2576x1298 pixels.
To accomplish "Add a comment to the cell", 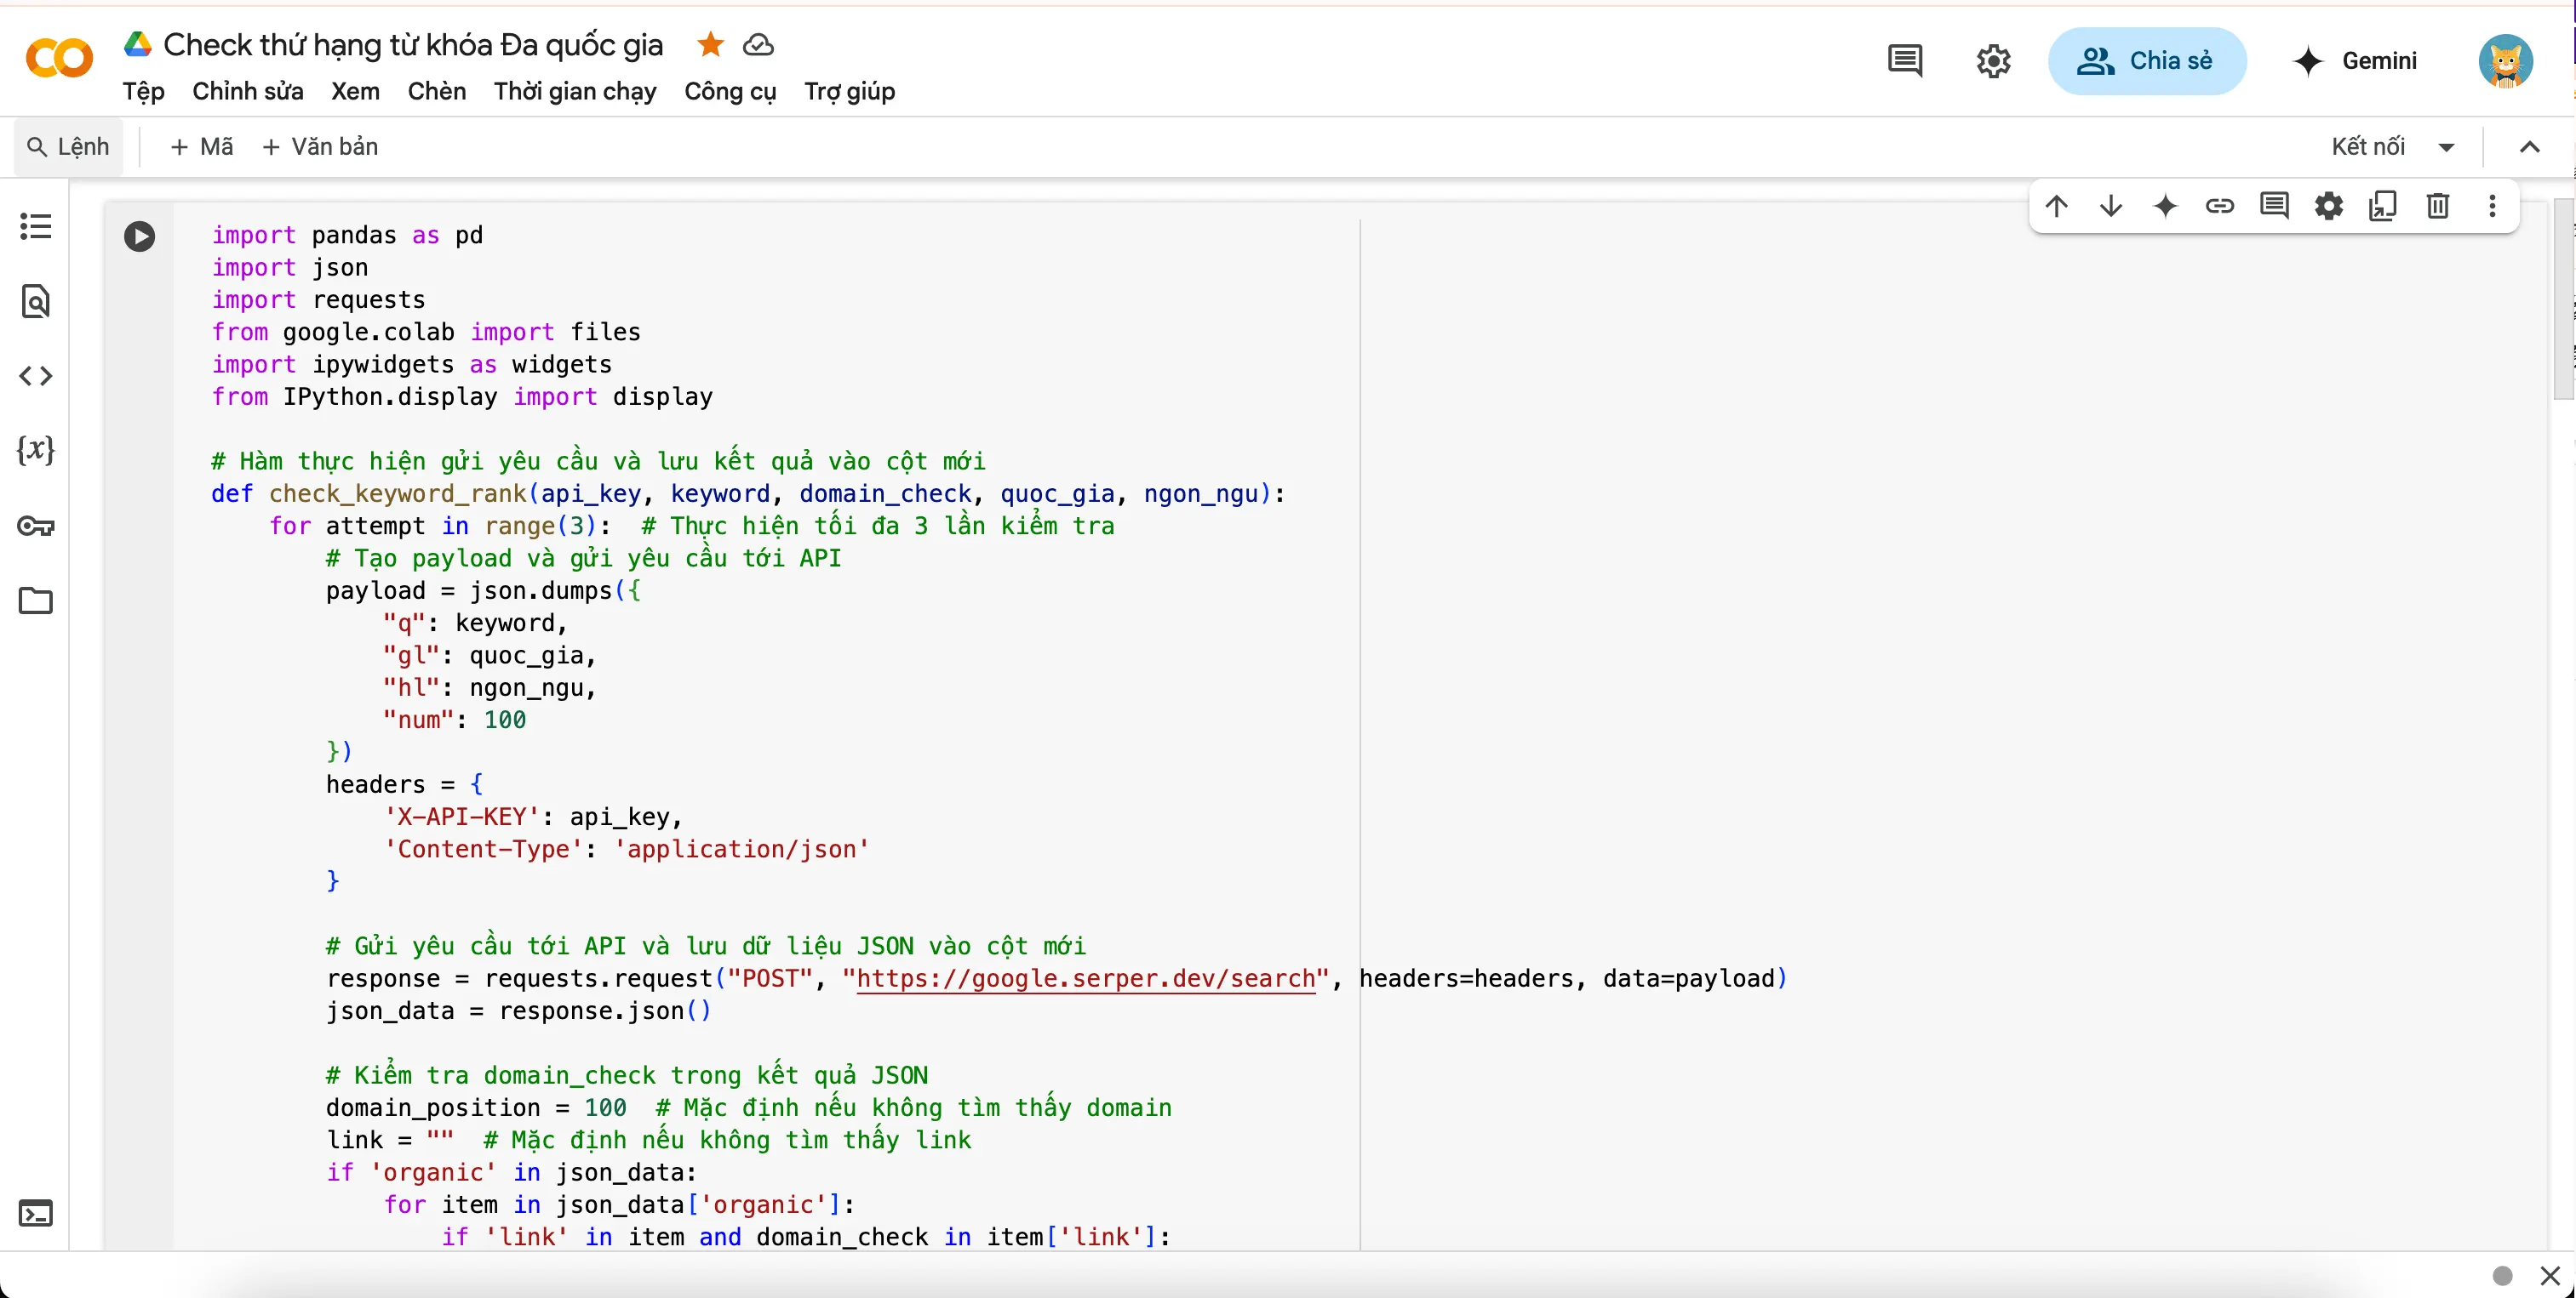I will pos(2275,206).
